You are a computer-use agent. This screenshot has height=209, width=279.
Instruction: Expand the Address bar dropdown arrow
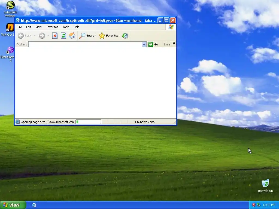pyautogui.click(x=144, y=44)
